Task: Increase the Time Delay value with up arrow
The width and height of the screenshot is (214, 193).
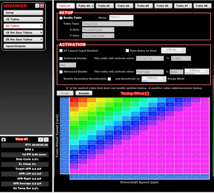Action: (x=184, y=49)
